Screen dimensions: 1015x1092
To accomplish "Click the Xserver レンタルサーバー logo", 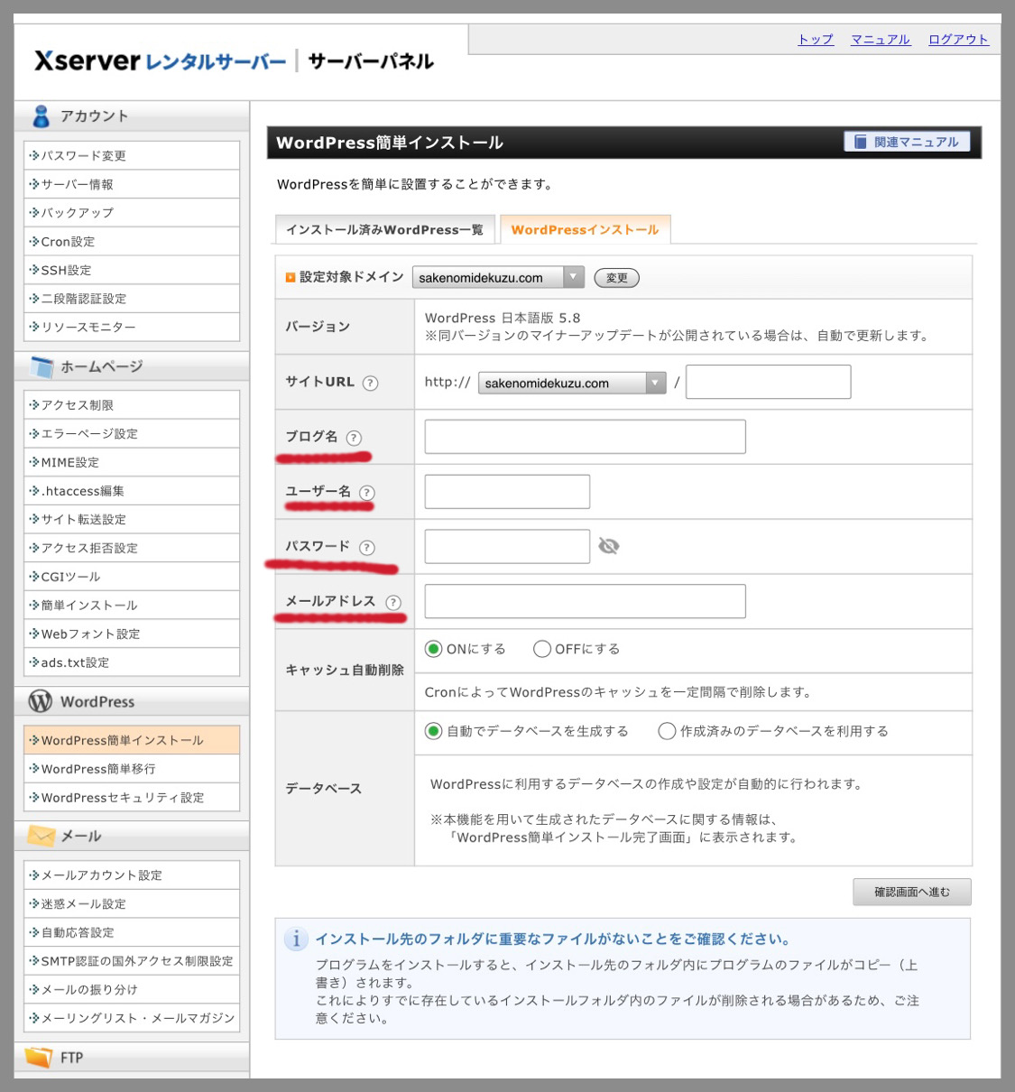I will (160, 61).
